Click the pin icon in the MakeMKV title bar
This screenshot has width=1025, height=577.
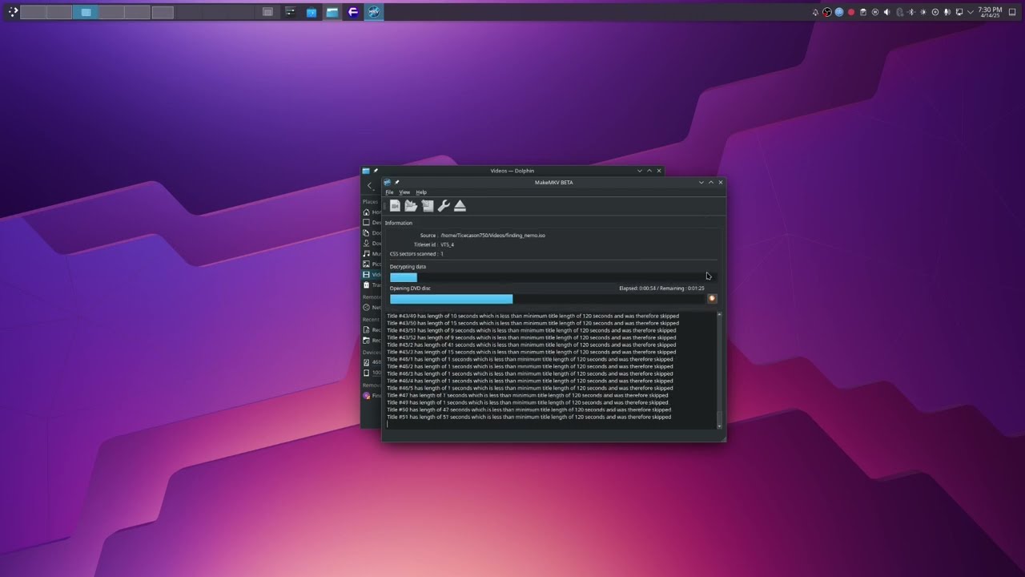pos(396,182)
